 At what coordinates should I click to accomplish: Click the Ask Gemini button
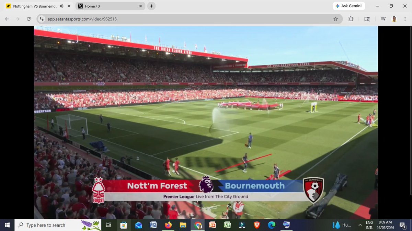click(349, 6)
